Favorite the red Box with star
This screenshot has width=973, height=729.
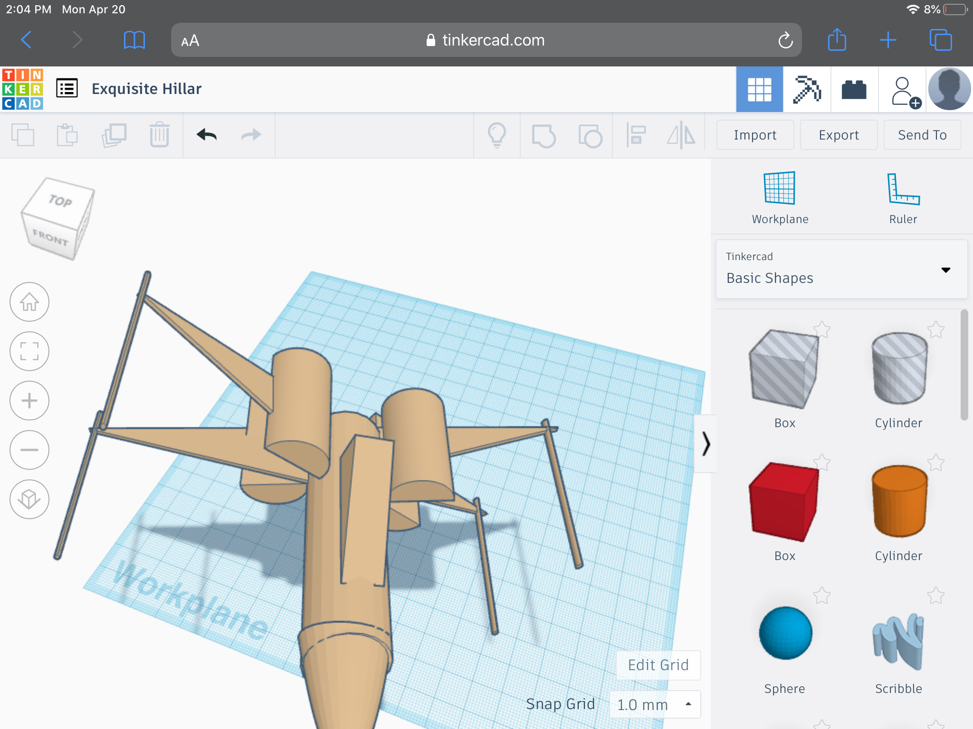pyautogui.click(x=821, y=462)
